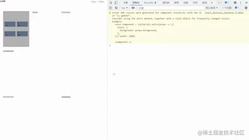The width and height of the screenshot is (249, 140).
Task: Click the top-left blue box inside gray card
Action: 10,24
